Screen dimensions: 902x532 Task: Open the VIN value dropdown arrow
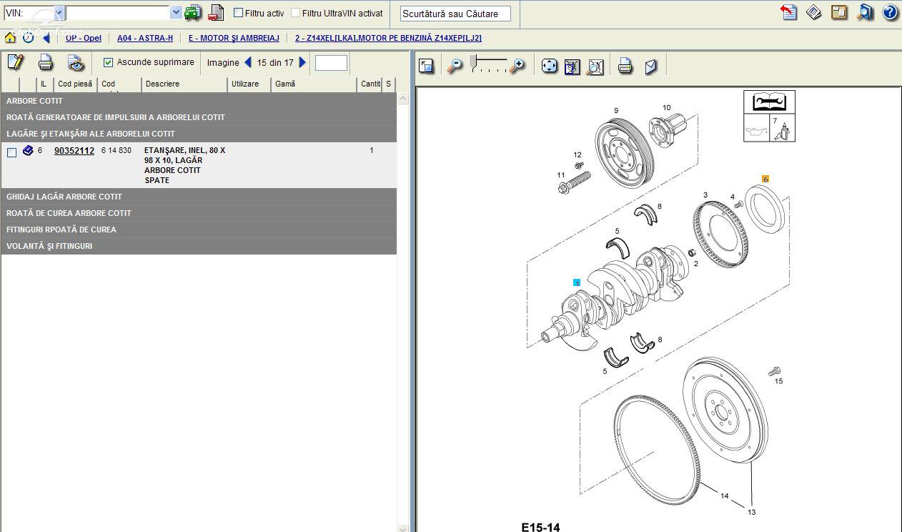(x=176, y=13)
